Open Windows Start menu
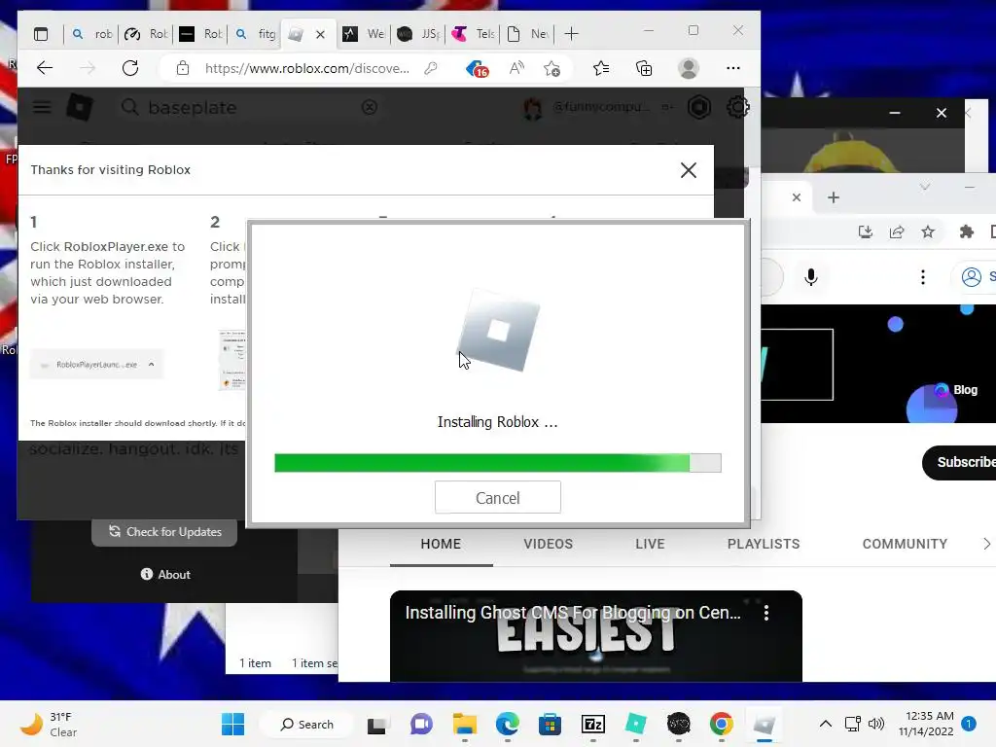Viewport: 996px width, 747px height. click(233, 724)
